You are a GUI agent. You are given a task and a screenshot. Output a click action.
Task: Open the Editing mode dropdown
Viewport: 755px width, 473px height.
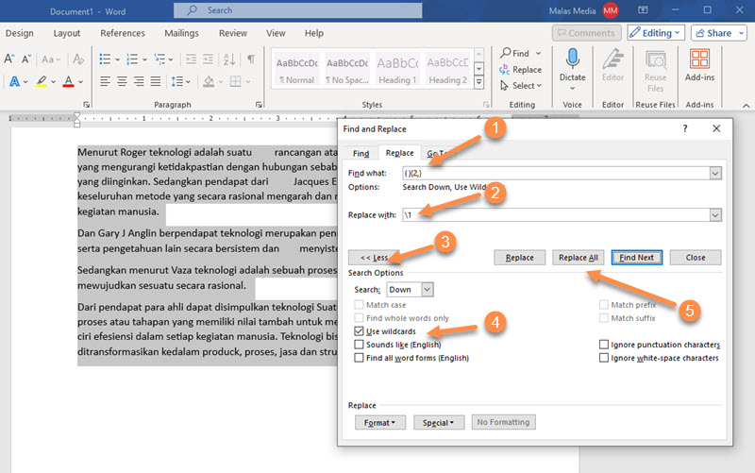pos(656,33)
